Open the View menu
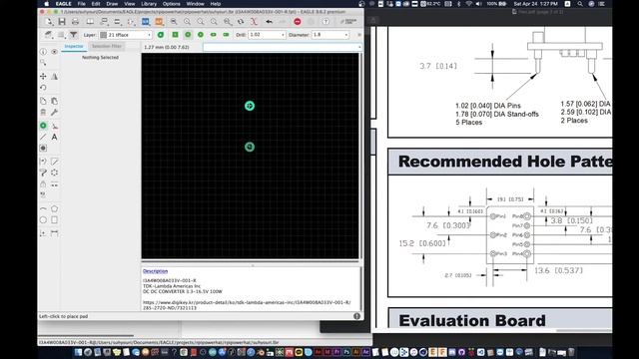Image resolution: width=639 pixels, height=359 pixels. point(130,4)
